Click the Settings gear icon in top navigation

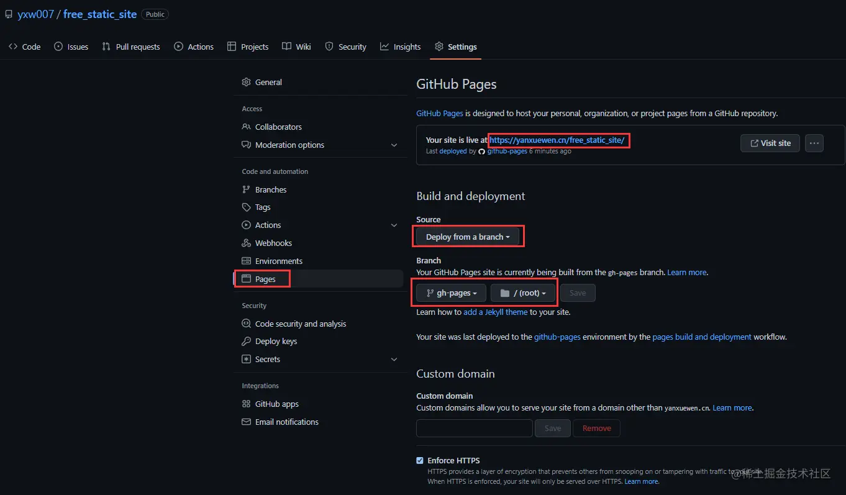439,47
